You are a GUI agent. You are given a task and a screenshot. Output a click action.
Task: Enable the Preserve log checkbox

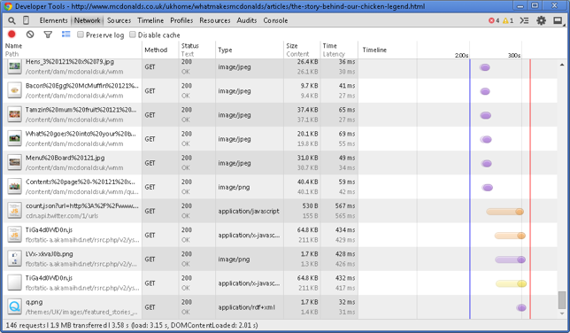(x=81, y=35)
